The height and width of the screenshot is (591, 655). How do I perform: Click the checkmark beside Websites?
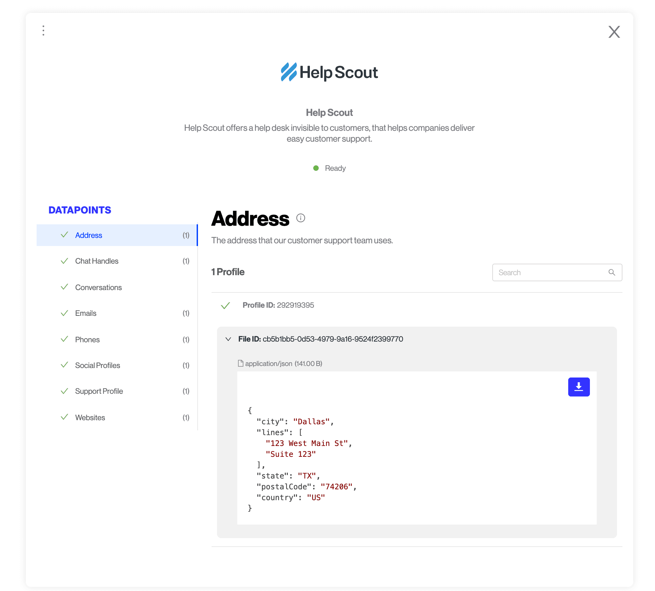tap(64, 417)
